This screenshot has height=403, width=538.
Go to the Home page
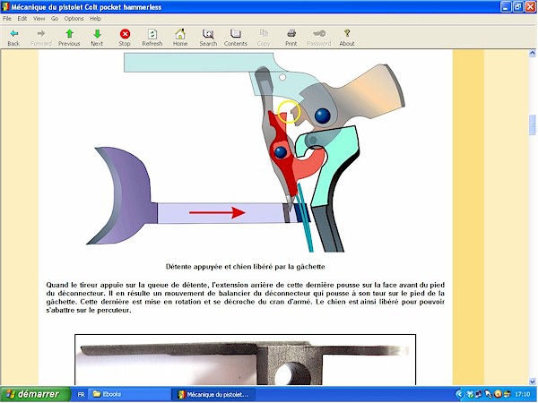click(x=180, y=37)
